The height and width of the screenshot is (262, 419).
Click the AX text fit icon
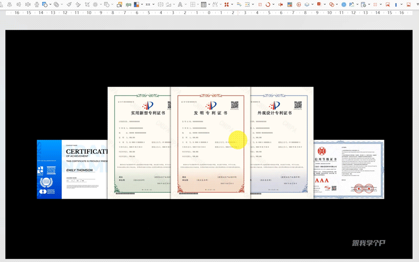(x=247, y=5)
